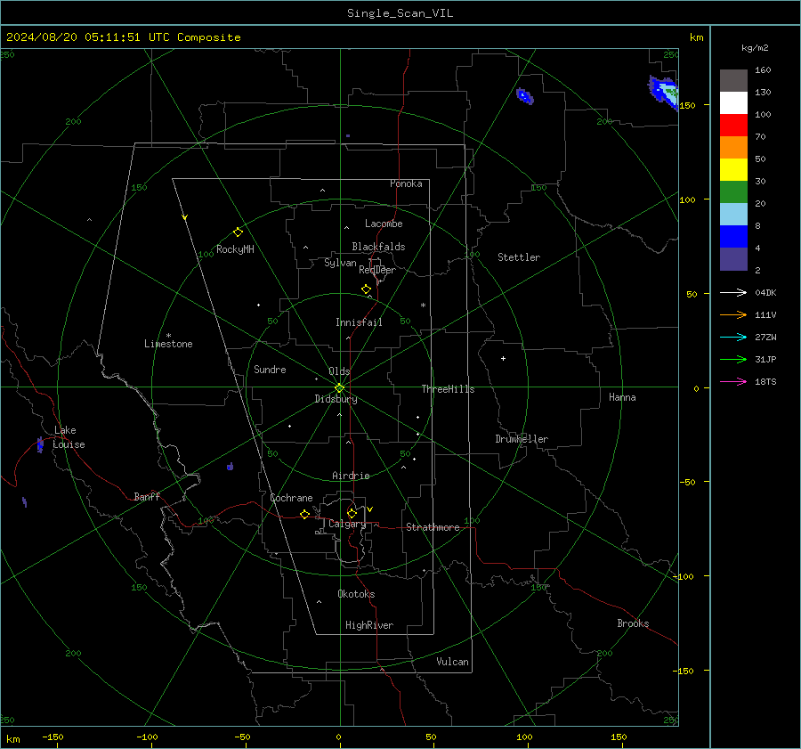
Task: Click the Strathmore town label
Action: (x=433, y=527)
